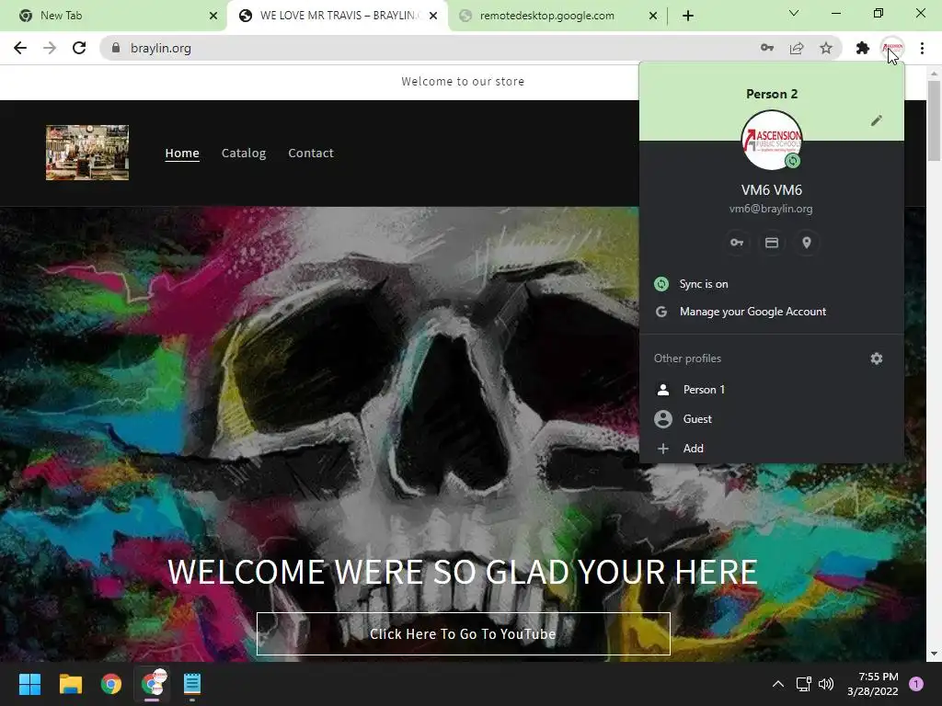The image size is (942, 706).
Task: Open the Extensions puzzle icon
Action: (x=863, y=48)
